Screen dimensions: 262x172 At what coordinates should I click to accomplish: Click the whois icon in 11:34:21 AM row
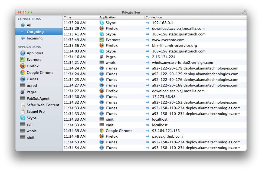point(101,62)
